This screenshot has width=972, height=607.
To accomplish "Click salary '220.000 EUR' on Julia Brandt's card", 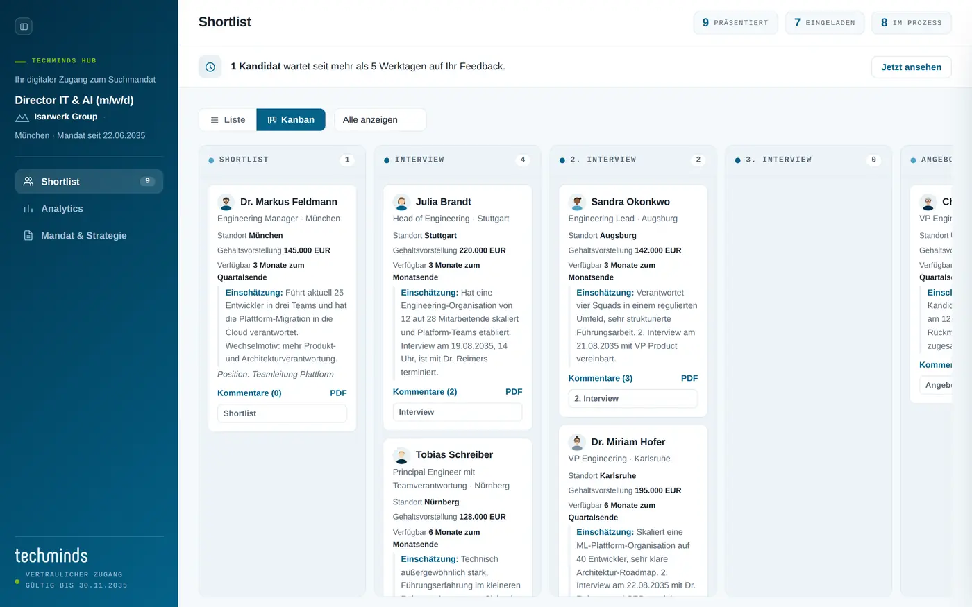I will coord(483,250).
